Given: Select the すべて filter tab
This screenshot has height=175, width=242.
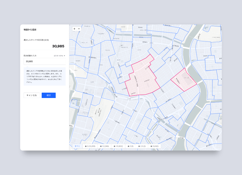Looking at the screenshot, I should tap(78, 146).
